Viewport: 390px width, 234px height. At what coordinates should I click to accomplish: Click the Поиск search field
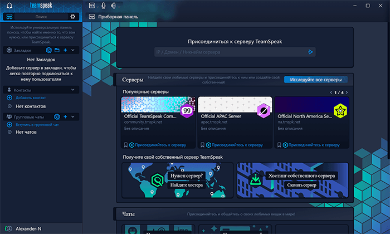click(x=41, y=17)
